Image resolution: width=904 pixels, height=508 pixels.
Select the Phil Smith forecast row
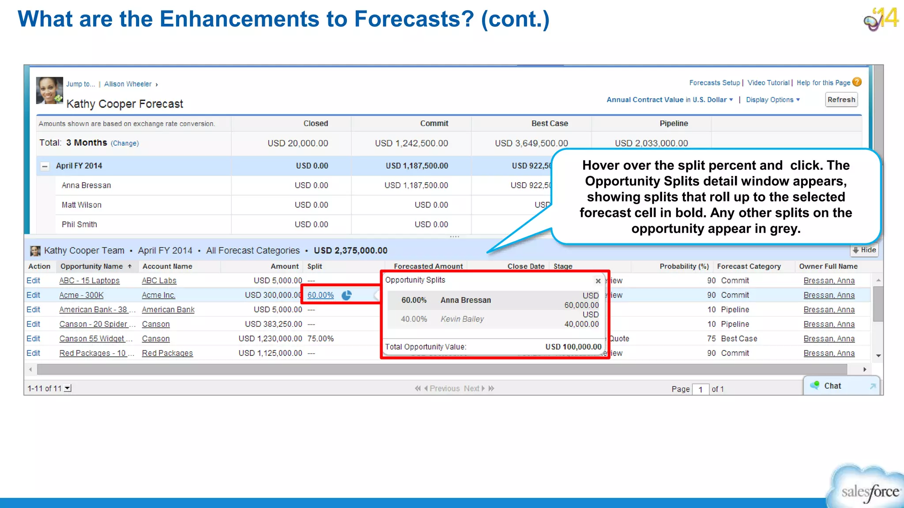[x=79, y=224]
